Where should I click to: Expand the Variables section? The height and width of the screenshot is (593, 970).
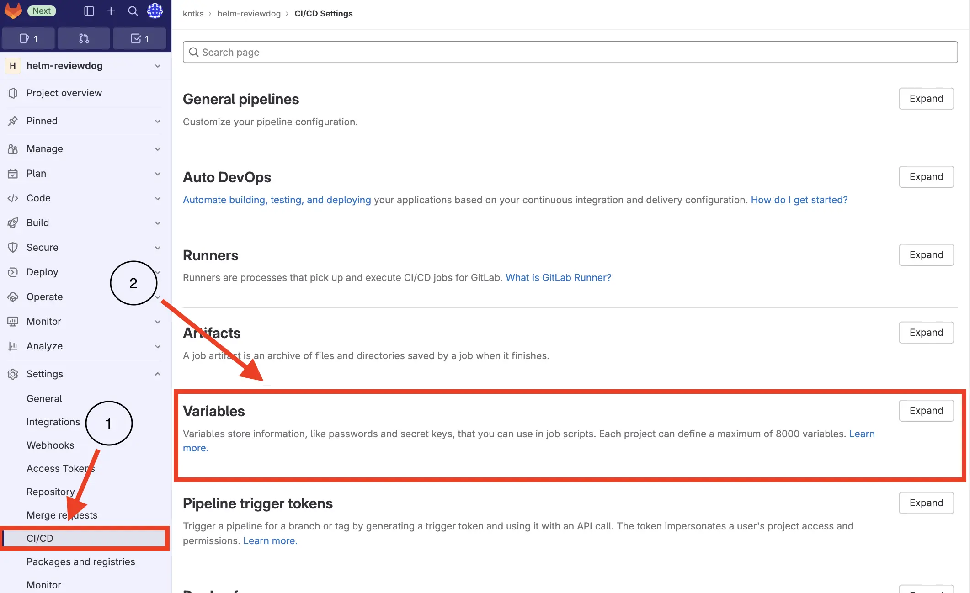[927, 410]
